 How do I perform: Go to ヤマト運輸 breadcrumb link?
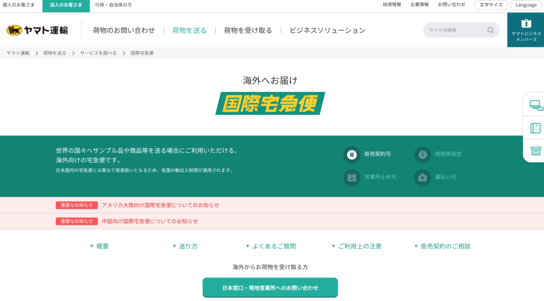tap(18, 53)
